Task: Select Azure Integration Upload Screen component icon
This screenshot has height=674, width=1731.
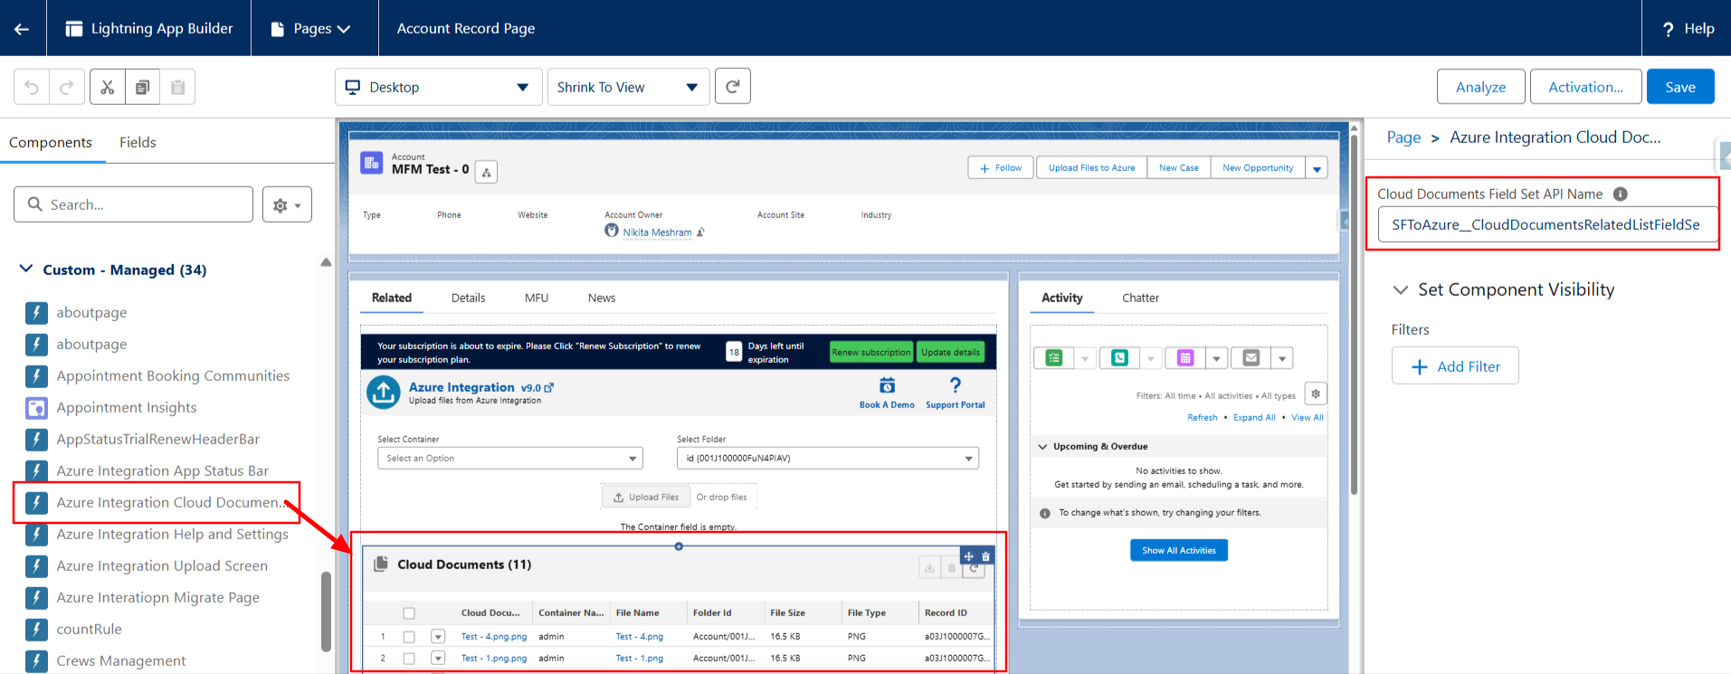Action: click(x=36, y=565)
